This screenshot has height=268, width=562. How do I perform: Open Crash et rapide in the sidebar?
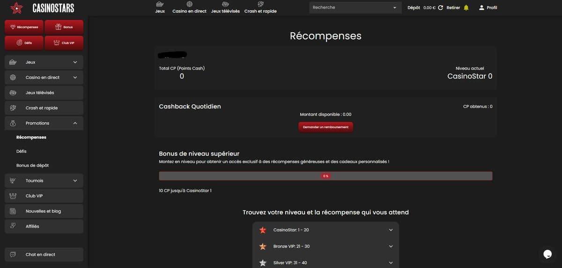pos(44,108)
